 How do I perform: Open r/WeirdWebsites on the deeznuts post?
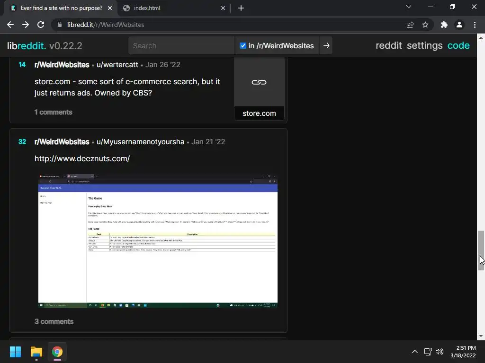[62, 142]
